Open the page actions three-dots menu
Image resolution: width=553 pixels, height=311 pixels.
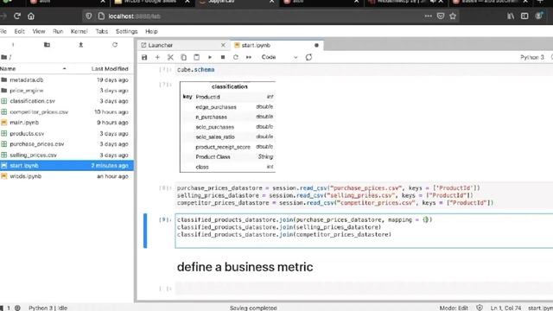[429, 16]
